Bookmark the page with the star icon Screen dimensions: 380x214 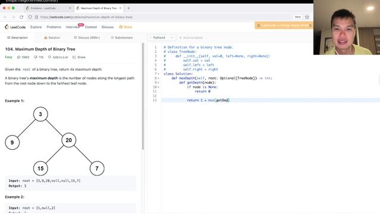tap(307, 17)
